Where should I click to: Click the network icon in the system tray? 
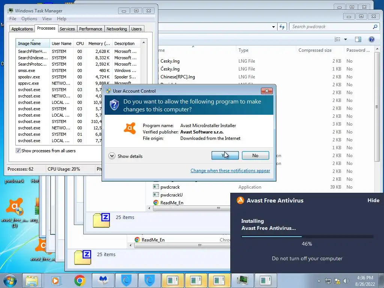328,280
